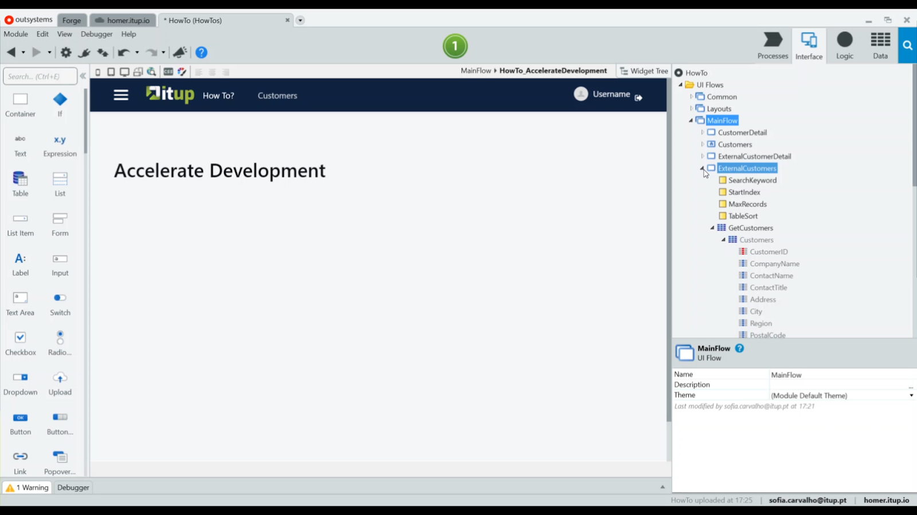Open the Help menu
Screen dimensions: 917x515
tap(128, 34)
